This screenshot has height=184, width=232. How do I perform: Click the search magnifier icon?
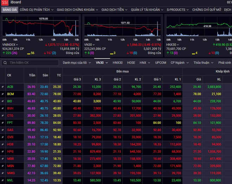(5, 63)
